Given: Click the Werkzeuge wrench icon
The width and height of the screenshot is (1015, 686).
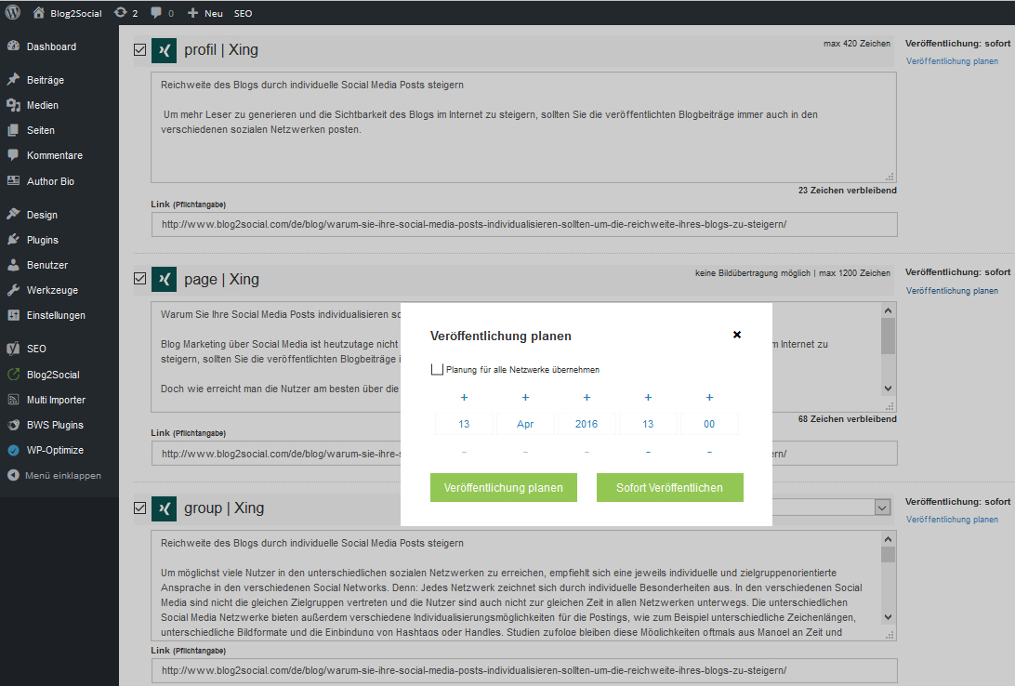Looking at the screenshot, I should (13, 290).
